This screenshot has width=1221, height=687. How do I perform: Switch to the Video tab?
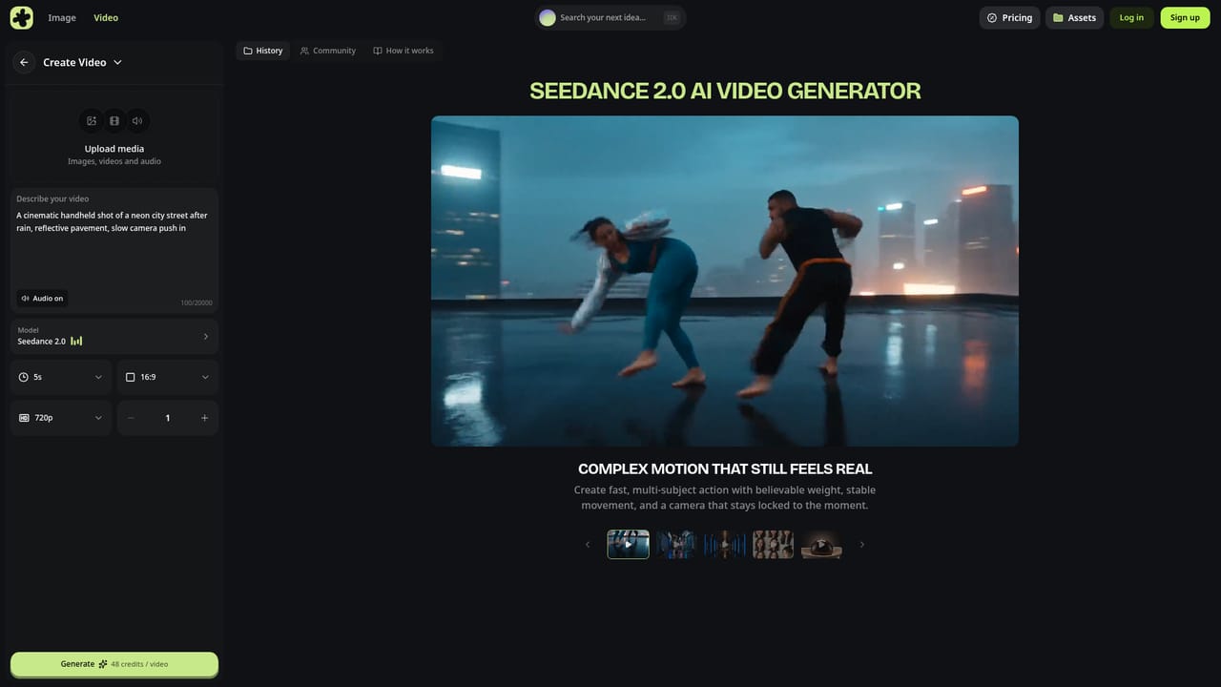(106, 17)
